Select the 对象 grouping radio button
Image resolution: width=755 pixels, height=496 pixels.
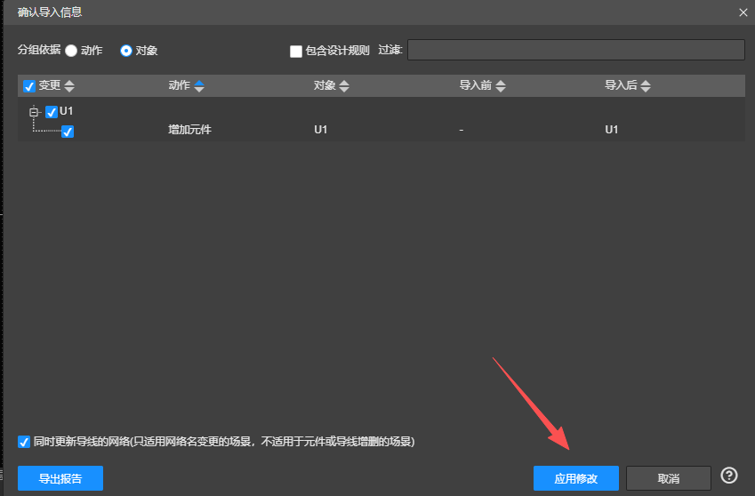(126, 51)
